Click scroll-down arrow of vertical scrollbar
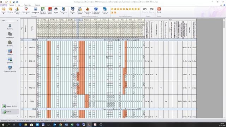This screenshot has width=226, height=127. coord(224,117)
